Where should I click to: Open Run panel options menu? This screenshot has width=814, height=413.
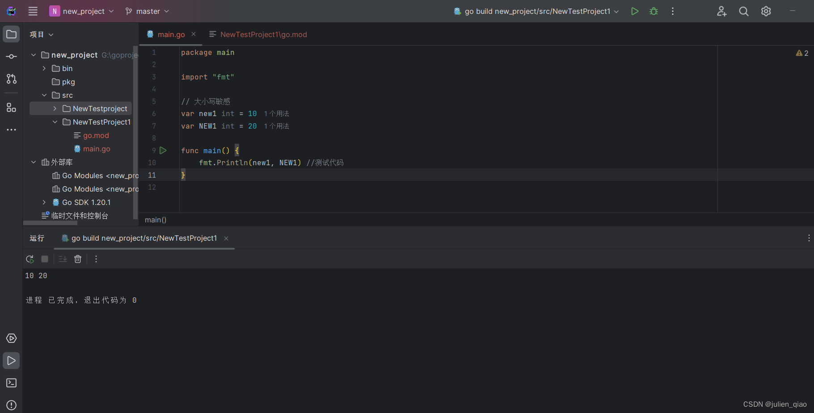(809, 238)
